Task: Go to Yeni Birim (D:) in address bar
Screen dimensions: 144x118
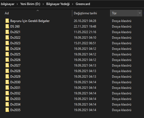Action: coord(30,4)
